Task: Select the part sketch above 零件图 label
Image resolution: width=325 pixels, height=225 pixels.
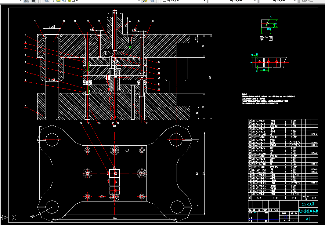Action: click(x=269, y=26)
